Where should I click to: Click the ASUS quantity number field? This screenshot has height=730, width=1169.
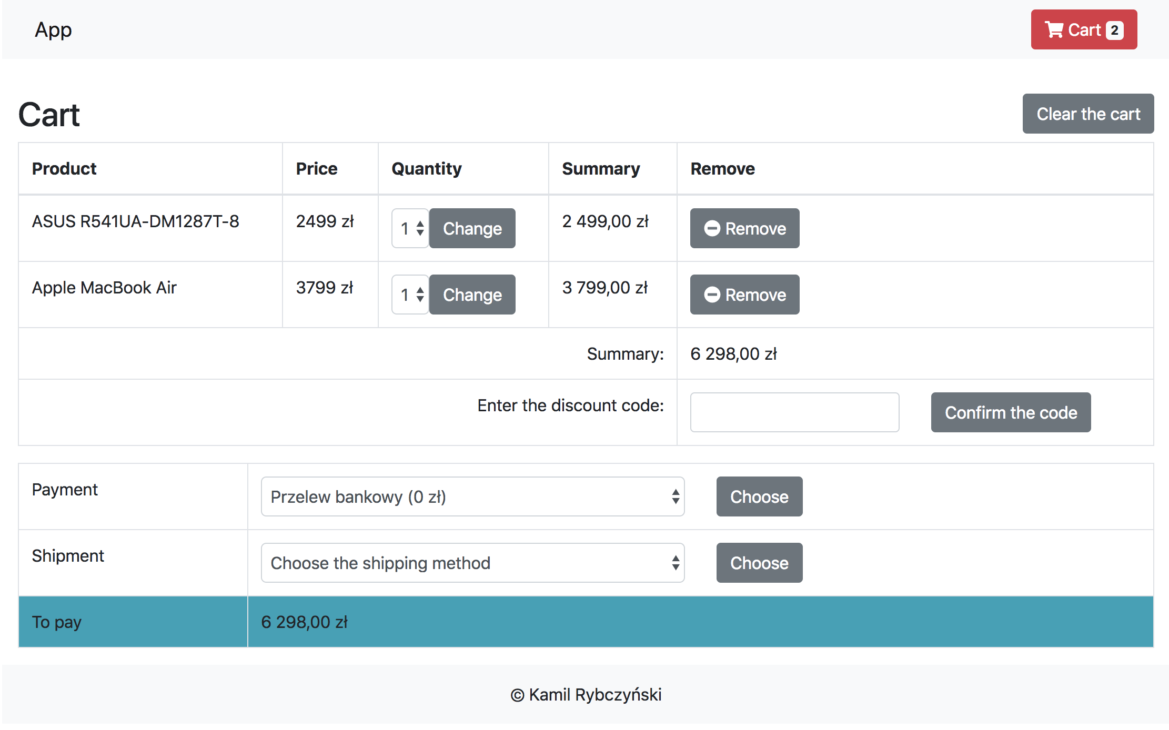(x=404, y=228)
